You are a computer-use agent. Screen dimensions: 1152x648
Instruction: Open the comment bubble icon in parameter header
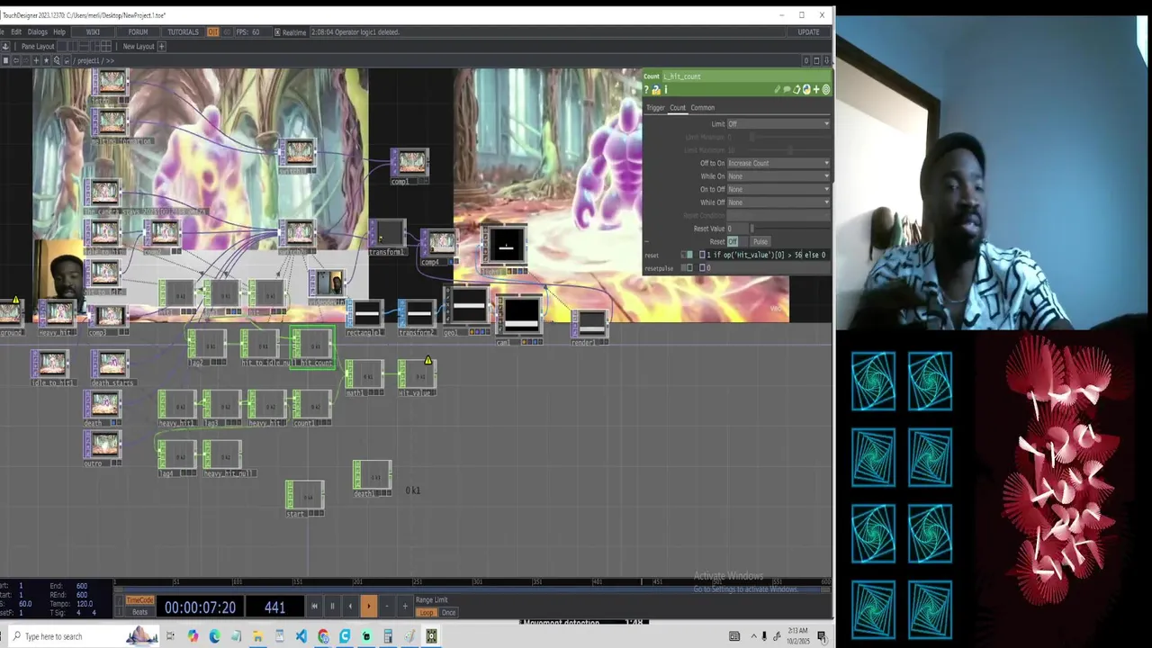coord(787,89)
